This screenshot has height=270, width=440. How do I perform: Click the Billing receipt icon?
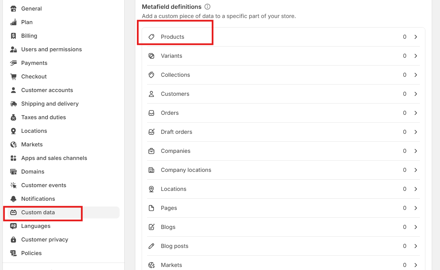coord(14,36)
